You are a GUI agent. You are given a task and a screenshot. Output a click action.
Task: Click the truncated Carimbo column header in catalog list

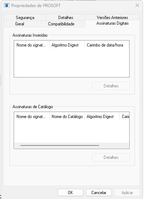pyautogui.click(x=125, y=117)
